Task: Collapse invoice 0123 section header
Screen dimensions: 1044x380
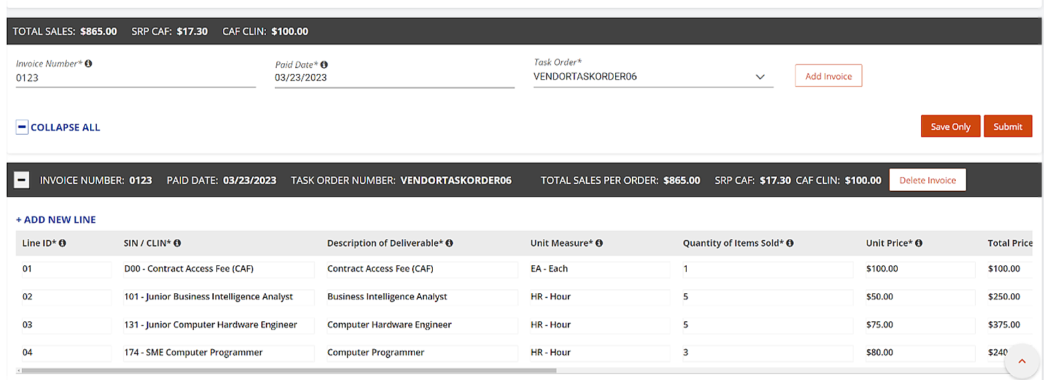Action: [x=21, y=180]
